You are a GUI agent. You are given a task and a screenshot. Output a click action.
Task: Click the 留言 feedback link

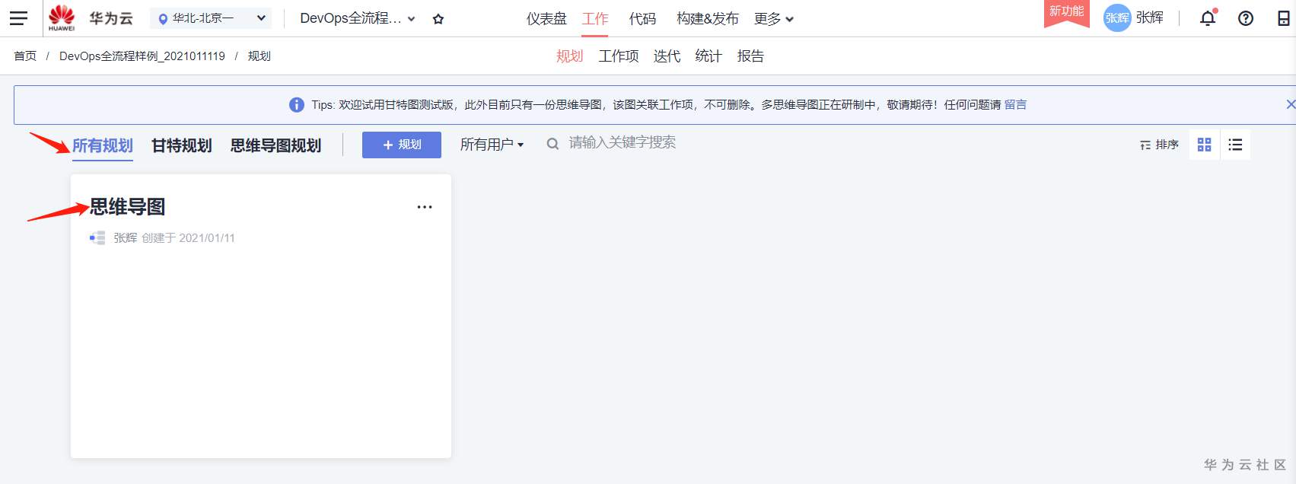[1015, 105]
